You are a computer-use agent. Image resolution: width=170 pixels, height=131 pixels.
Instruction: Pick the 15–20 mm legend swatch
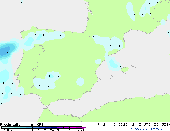point(42,128)
